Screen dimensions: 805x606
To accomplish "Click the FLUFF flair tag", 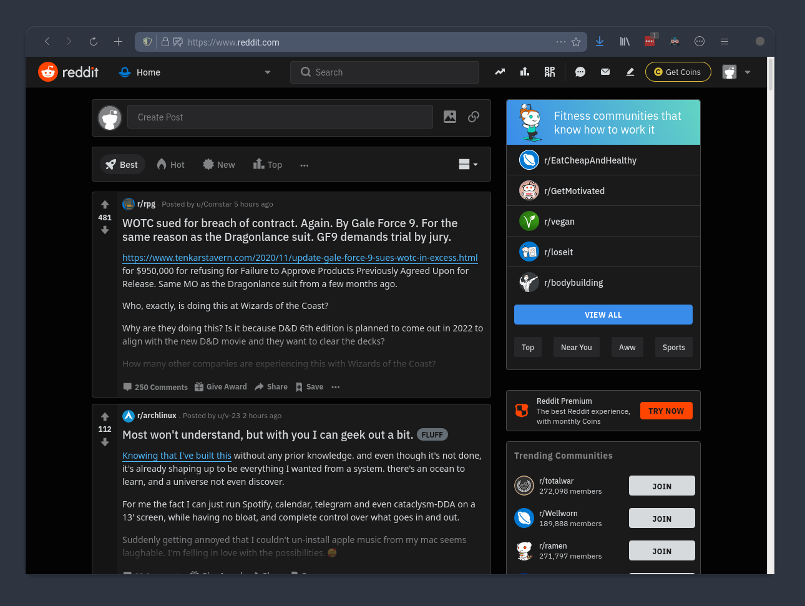I will (x=432, y=434).
